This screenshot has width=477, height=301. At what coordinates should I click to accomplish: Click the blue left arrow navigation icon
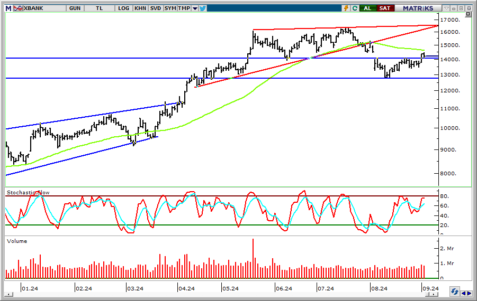pos(464,293)
